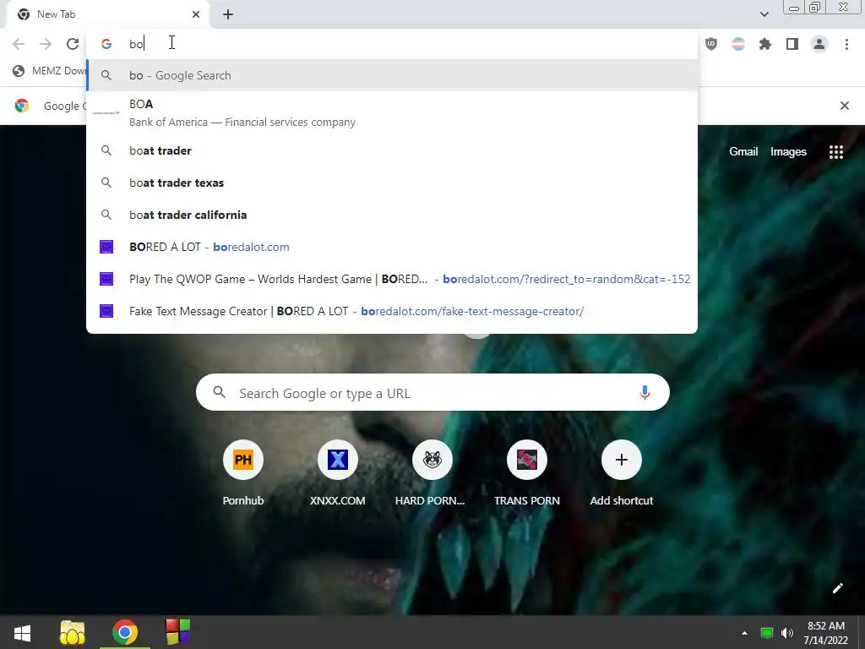Screen dimensions: 865x649
Task: Select the New Tab tab
Action: 107,14
